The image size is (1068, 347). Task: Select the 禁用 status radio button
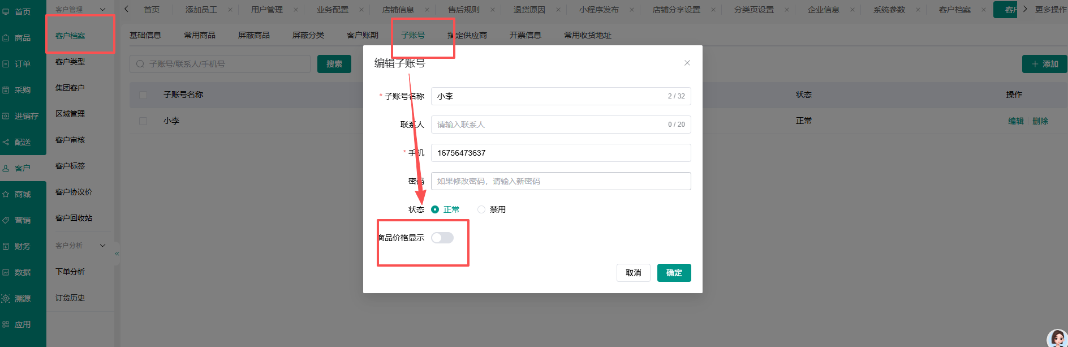(x=481, y=209)
